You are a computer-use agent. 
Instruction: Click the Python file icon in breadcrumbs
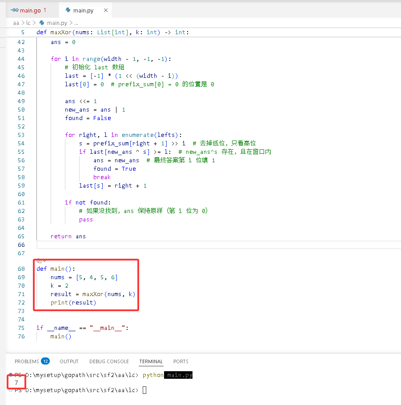[42, 23]
